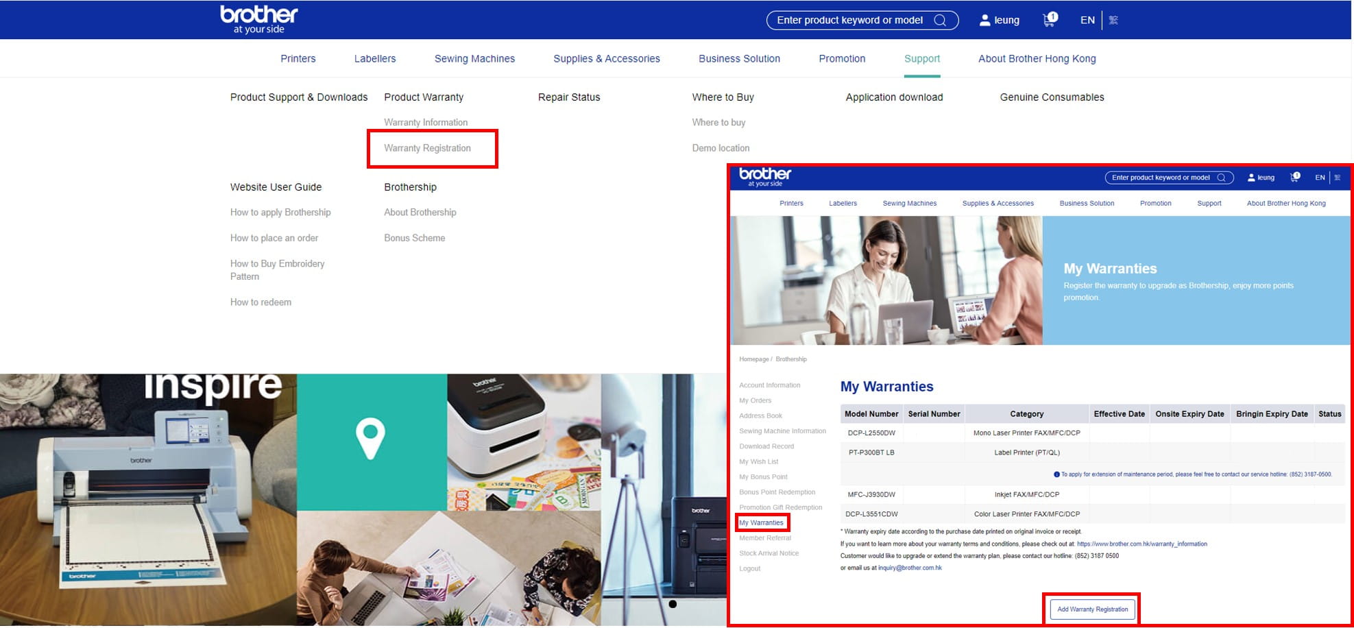Screen dimensions: 1354x628
Task: Click the leung user account icon in the main header
Action: (985, 21)
